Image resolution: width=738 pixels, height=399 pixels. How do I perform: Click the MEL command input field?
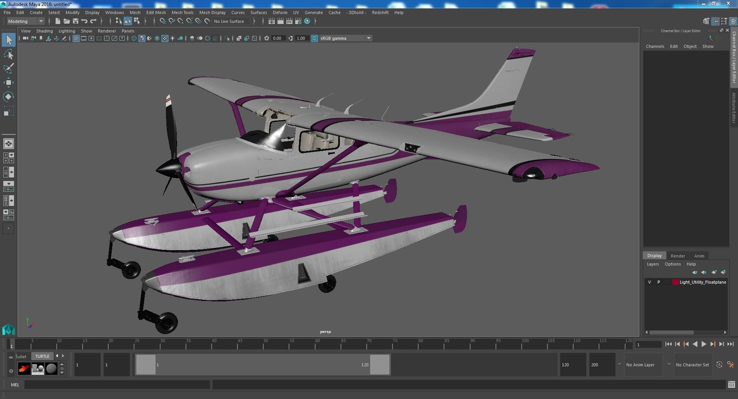coord(117,384)
